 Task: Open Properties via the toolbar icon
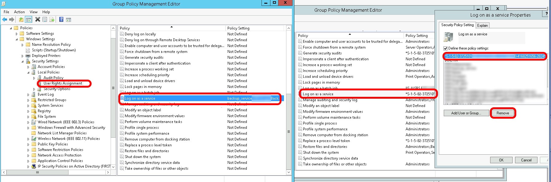(45, 20)
